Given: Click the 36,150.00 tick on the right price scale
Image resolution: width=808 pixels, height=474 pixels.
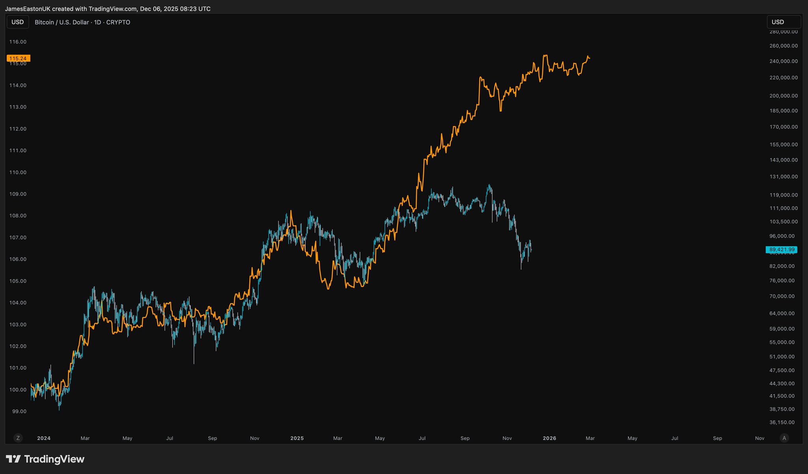Looking at the screenshot, I should click(x=782, y=422).
